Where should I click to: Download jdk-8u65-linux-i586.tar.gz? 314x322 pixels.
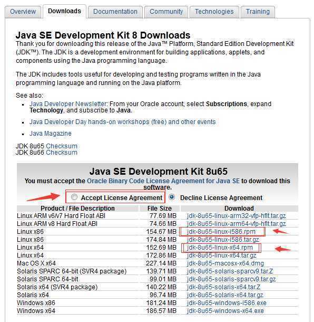click(x=223, y=240)
